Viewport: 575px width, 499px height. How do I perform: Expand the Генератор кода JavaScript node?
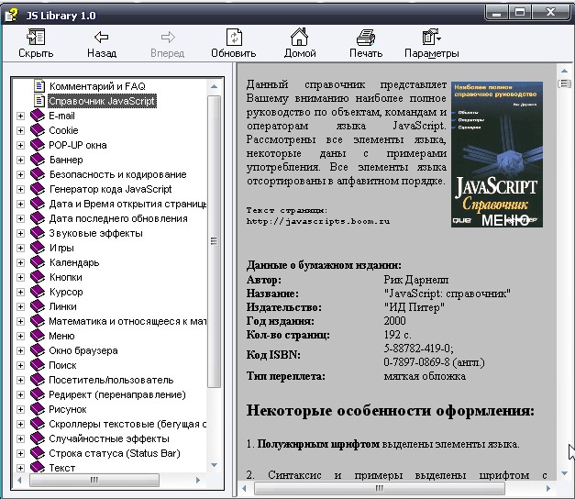point(20,189)
